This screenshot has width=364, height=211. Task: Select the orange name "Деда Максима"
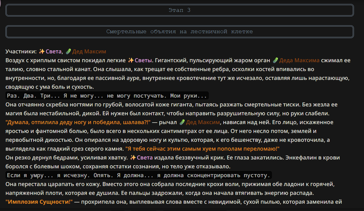299,60
